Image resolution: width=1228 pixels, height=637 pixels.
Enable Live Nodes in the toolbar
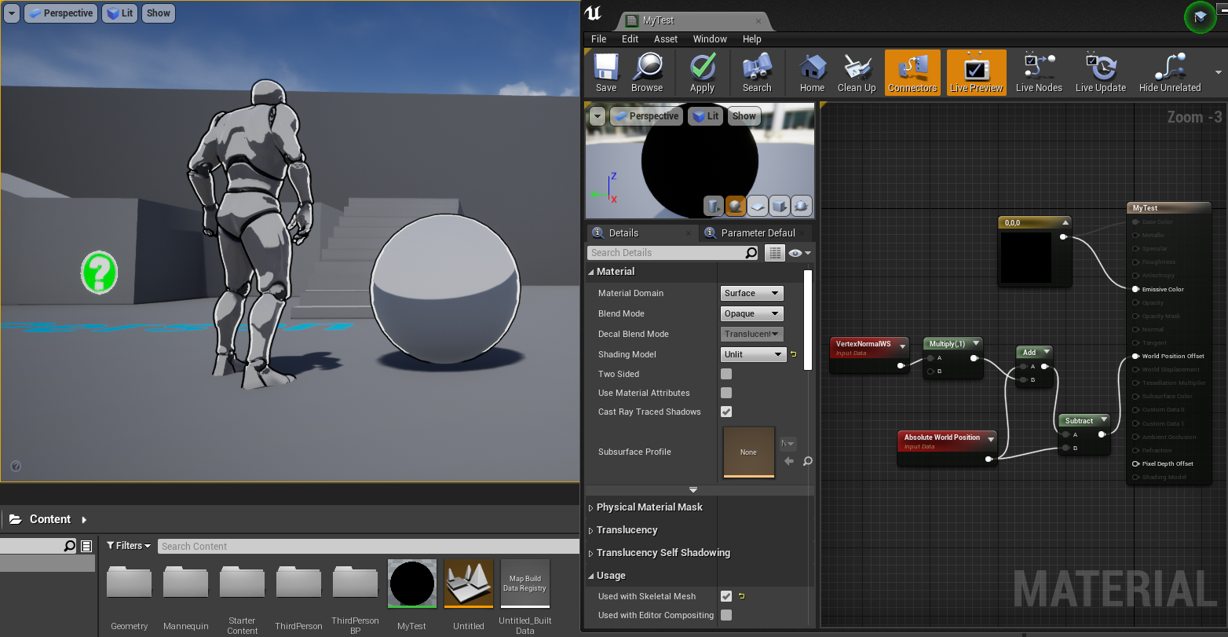pos(1038,72)
